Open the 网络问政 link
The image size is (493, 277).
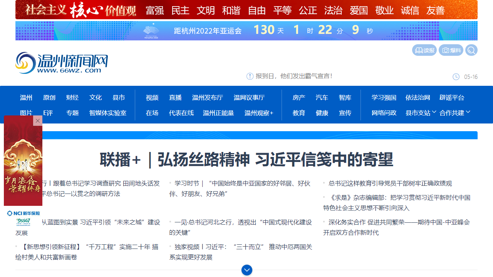click(384, 113)
